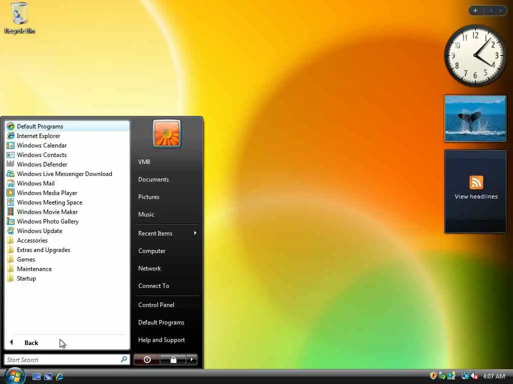Click the sidebar add gadget plus button

point(475,10)
